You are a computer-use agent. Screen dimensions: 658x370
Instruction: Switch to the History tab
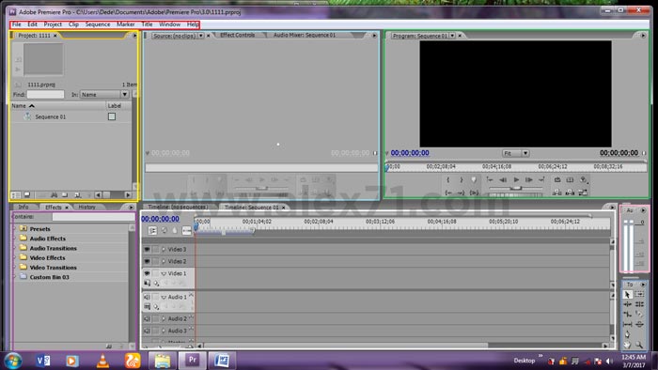point(86,207)
